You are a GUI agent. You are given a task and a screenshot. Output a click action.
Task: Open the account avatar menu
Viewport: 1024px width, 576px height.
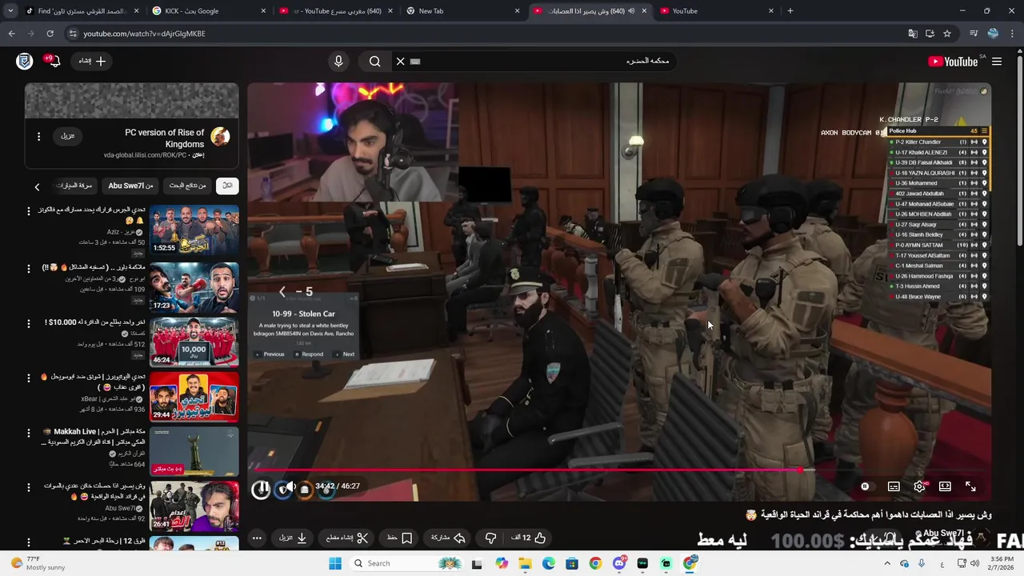pos(25,62)
